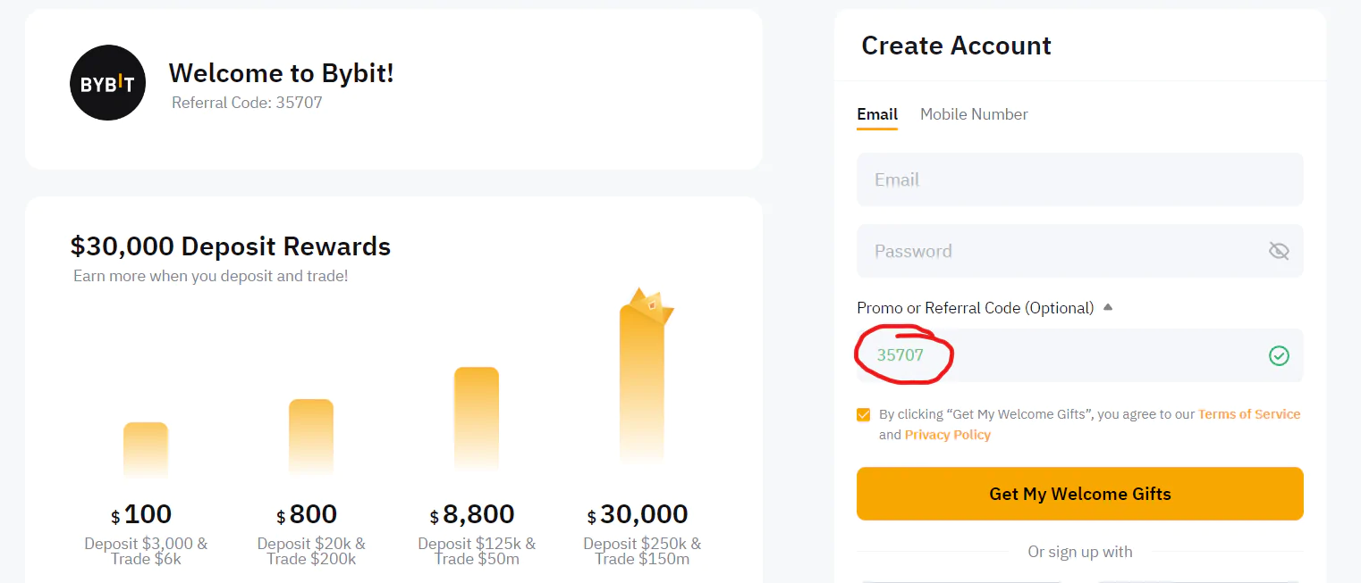Click the $100 reward bar
This screenshot has width=1361, height=583.
click(x=146, y=451)
